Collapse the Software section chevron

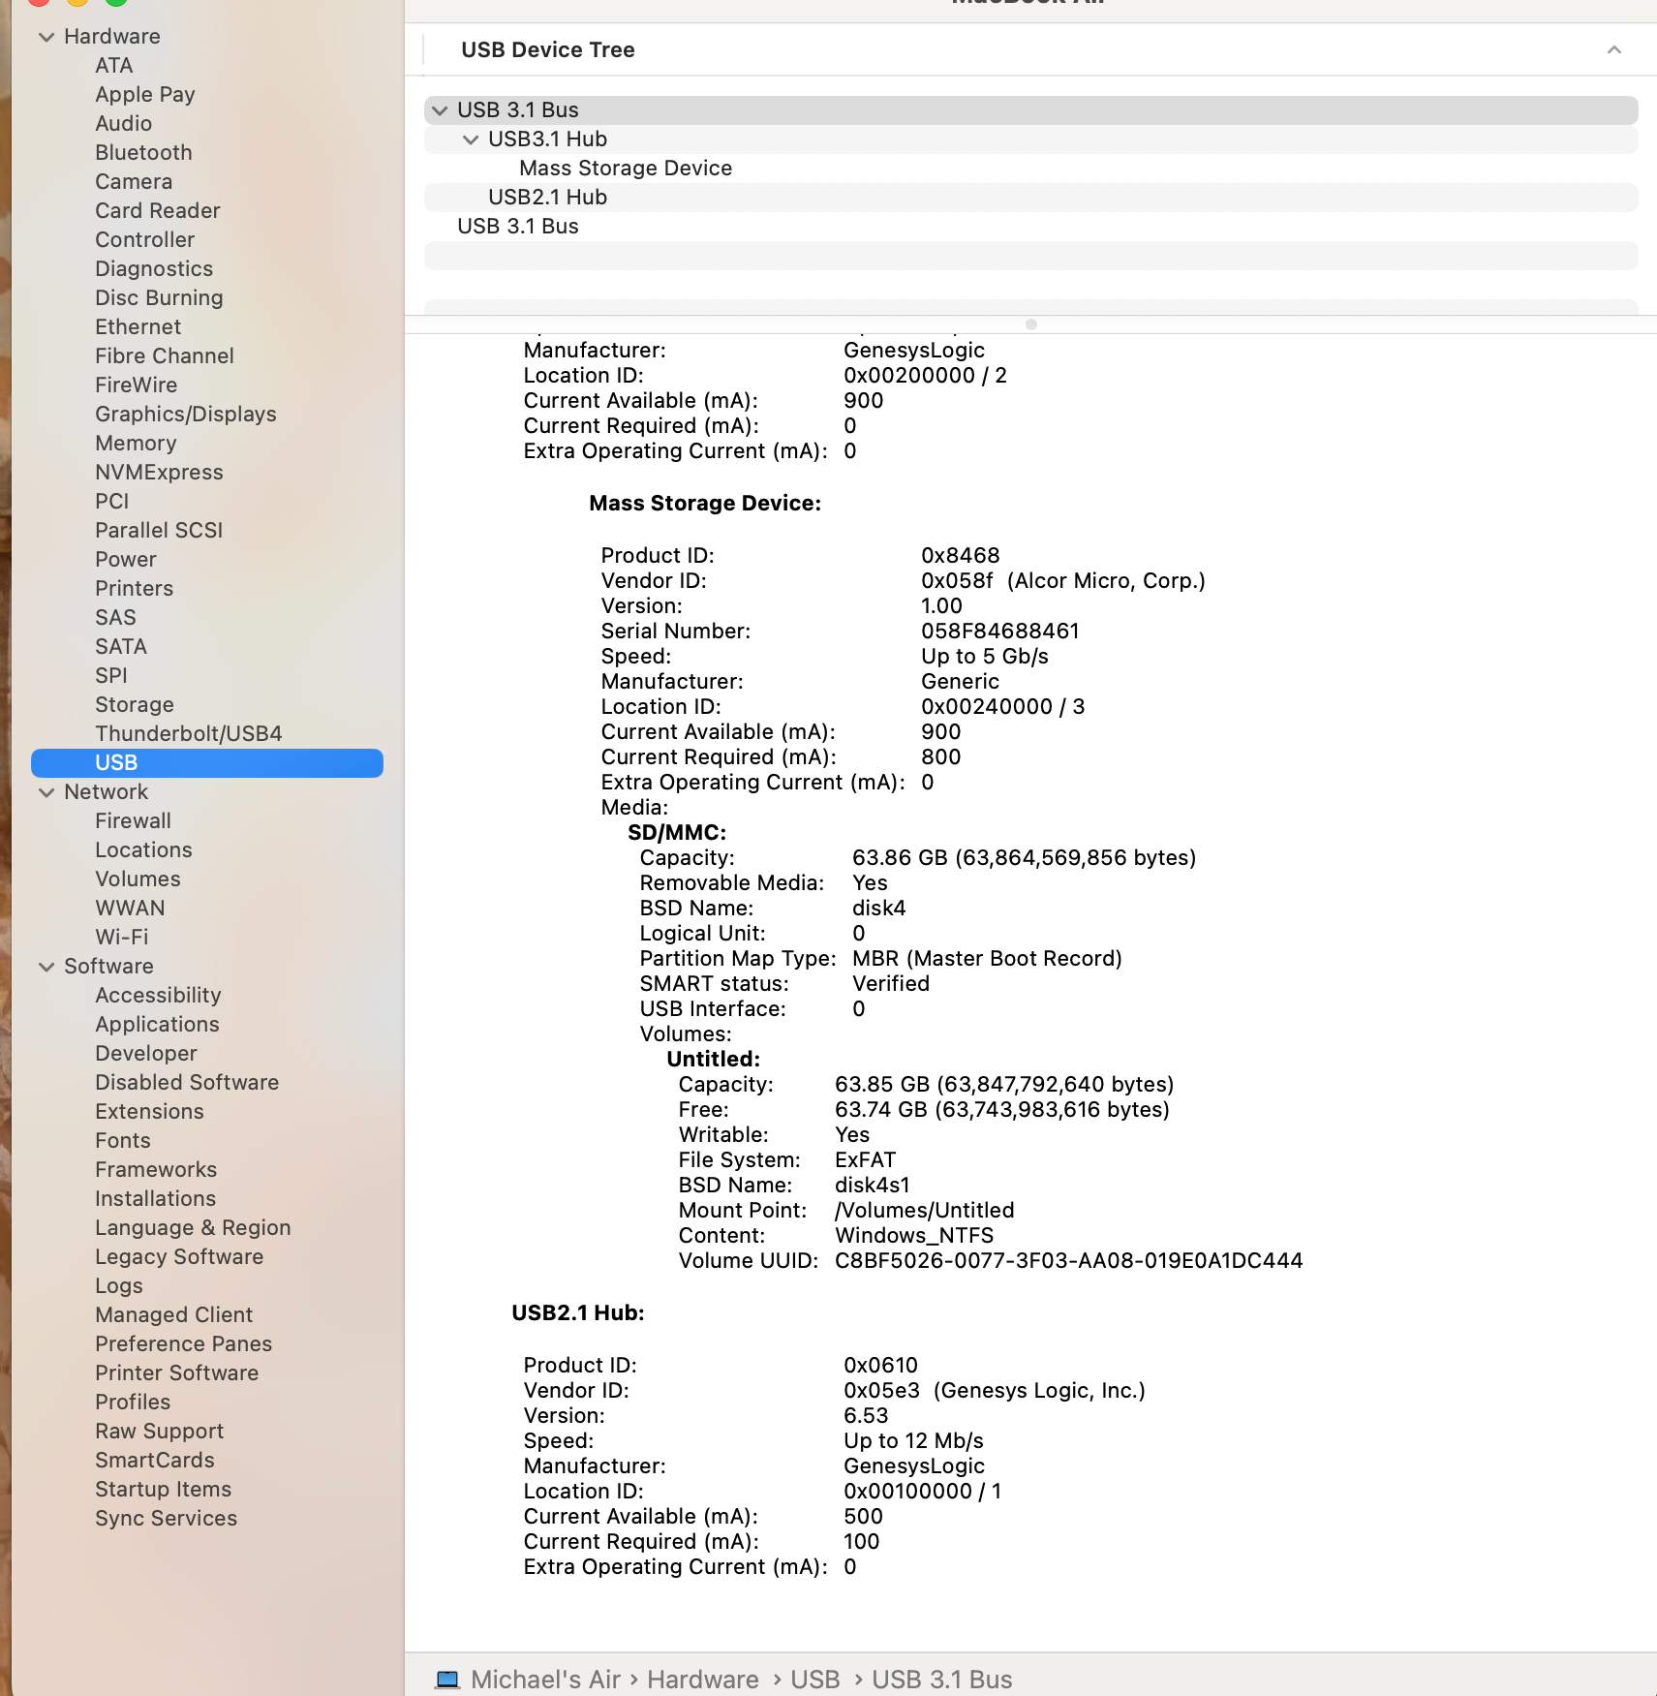pyautogui.click(x=46, y=967)
